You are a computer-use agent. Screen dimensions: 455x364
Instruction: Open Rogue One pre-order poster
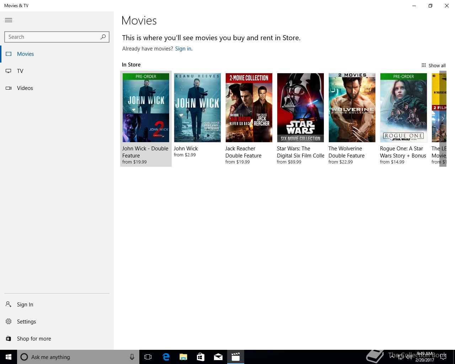(403, 108)
